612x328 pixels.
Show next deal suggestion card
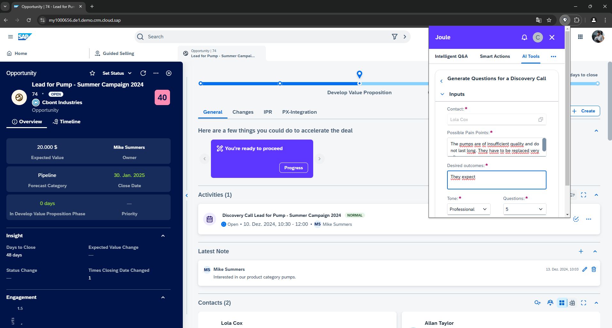click(x=319, y=159)
